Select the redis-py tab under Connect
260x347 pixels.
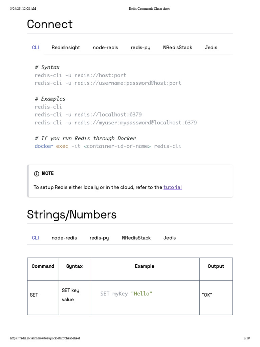(x=140, y=47)
